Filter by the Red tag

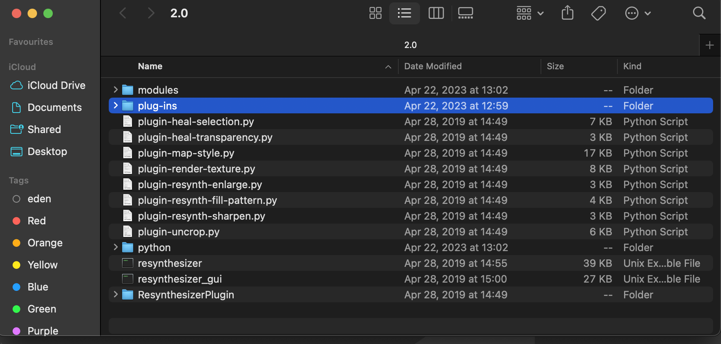pyautogui.click(x=36, y=221)
